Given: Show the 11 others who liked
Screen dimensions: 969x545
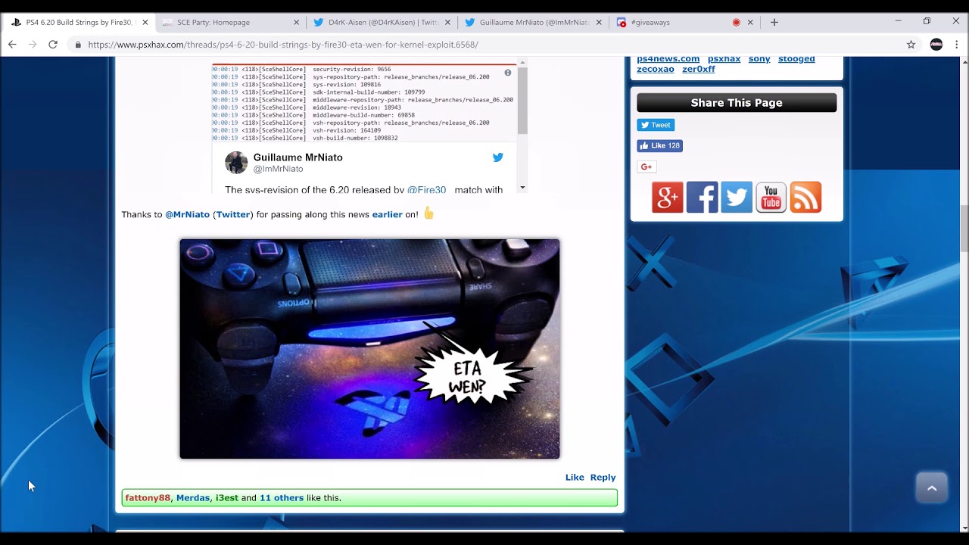Looking at the screenshot, I should tap(282, 498).
